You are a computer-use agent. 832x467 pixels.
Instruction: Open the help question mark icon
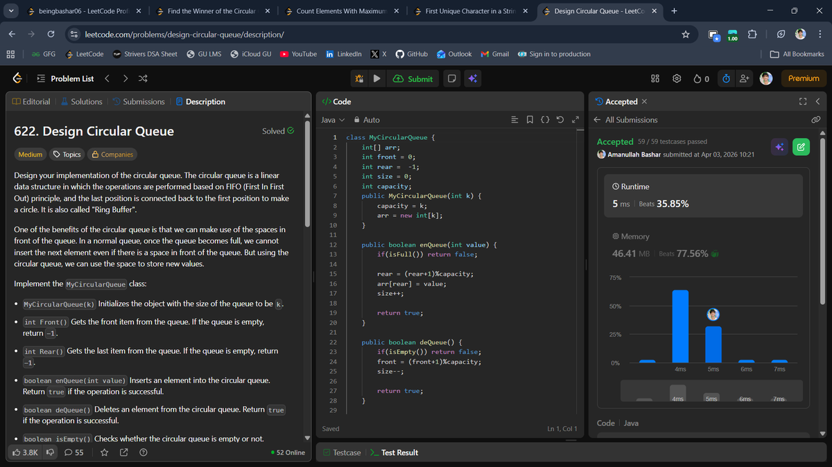click(143, 452)
